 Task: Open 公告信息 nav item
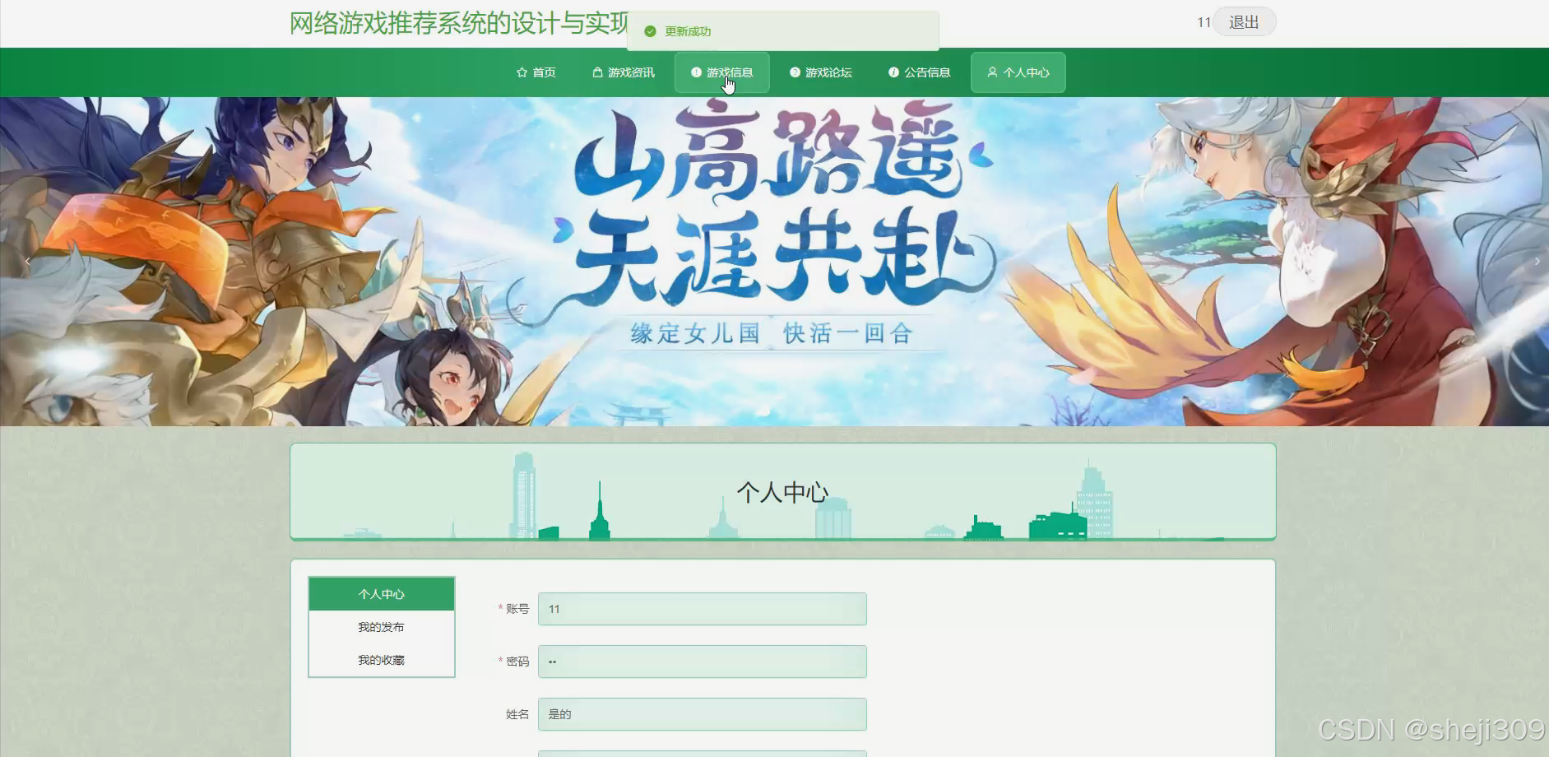point(920,72)
